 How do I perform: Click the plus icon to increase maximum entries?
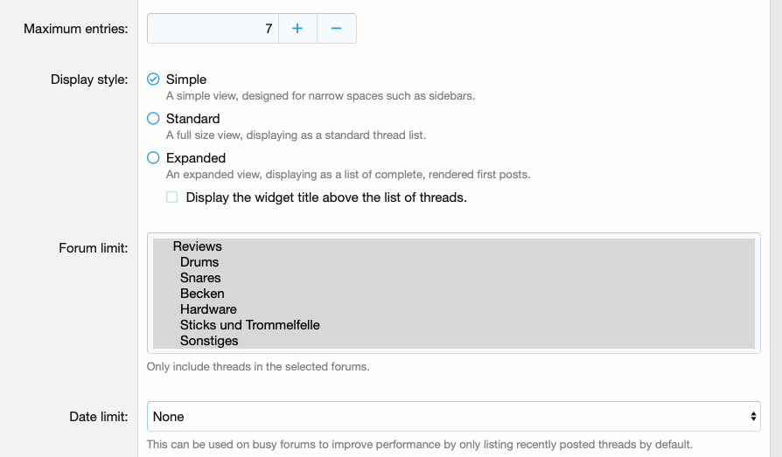pyautogui.click(x=297, y=28)
